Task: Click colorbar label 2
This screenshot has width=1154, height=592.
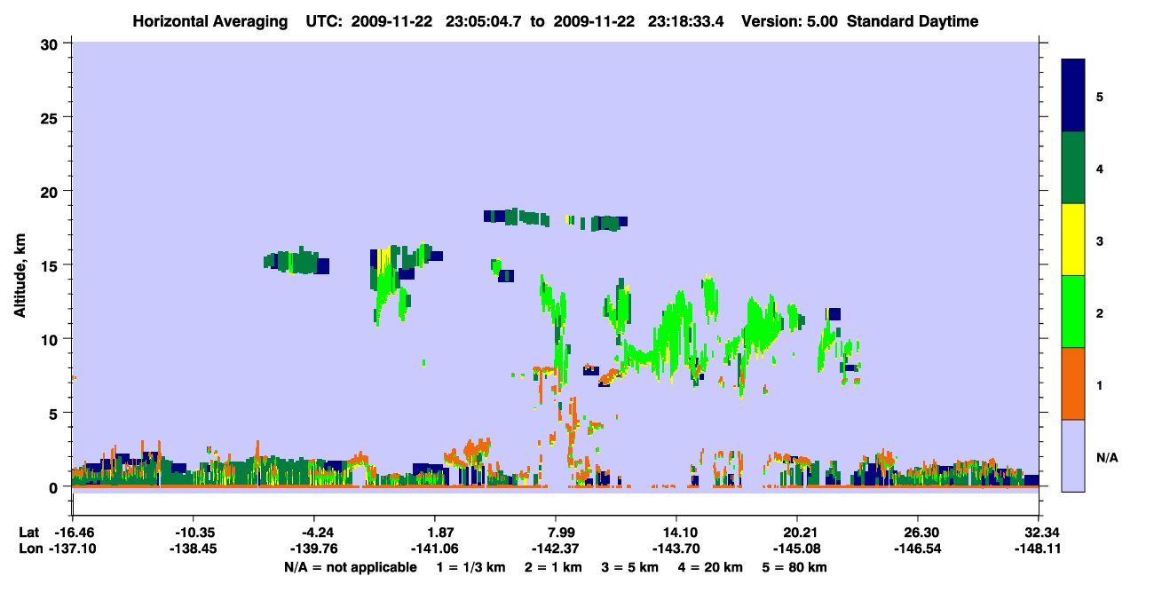Action: [1100, 312]
